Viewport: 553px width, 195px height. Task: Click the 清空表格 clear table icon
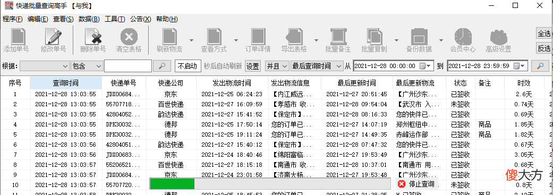point(129,37)
